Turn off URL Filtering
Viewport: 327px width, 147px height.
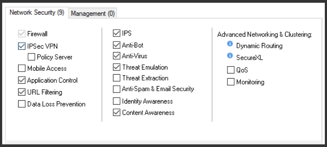(x=21, y=92)
